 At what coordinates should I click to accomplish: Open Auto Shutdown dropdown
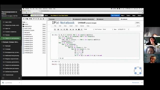37,15
